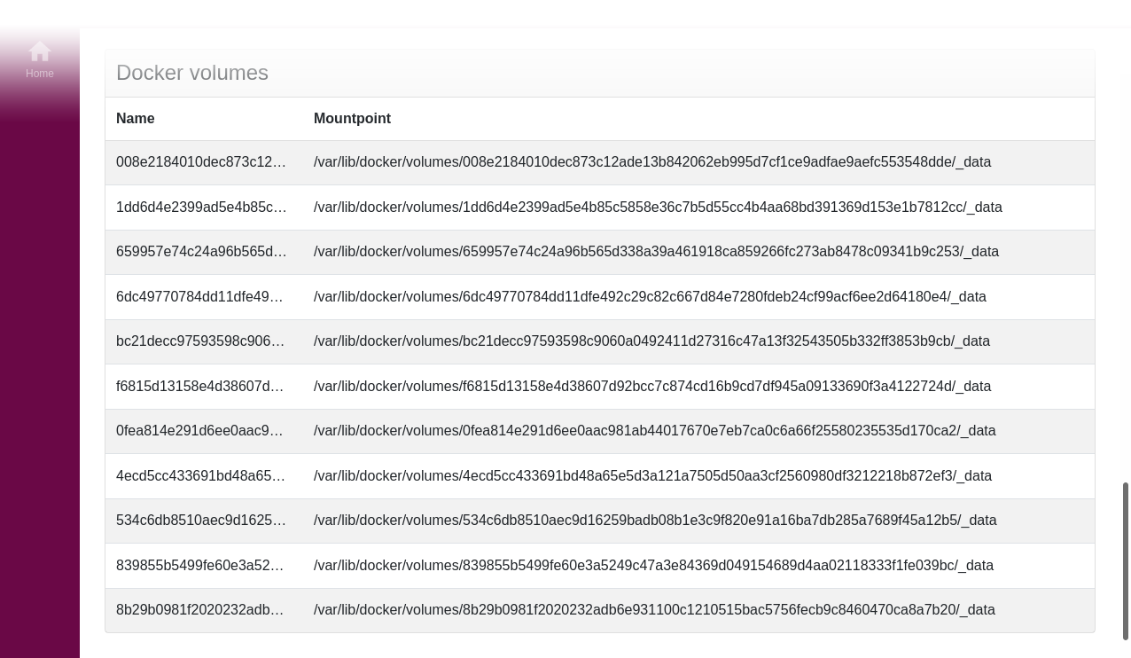Viewport: 1131px width, 658px height.
Task: Select mountpoint path starting with f6815d13158e4d
Action: (652, 387)
